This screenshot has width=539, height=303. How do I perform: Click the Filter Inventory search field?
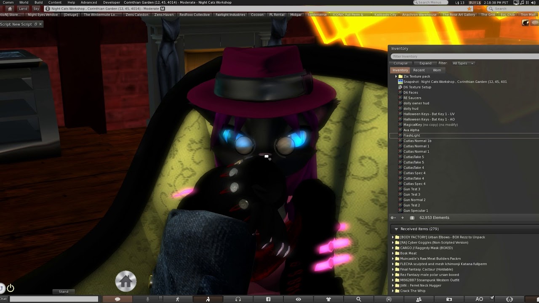(464, 56)
